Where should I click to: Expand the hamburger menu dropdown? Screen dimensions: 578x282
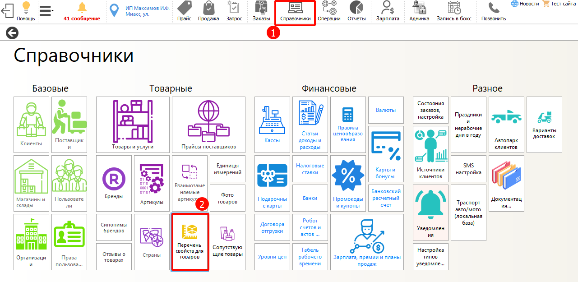pos(46,10)
